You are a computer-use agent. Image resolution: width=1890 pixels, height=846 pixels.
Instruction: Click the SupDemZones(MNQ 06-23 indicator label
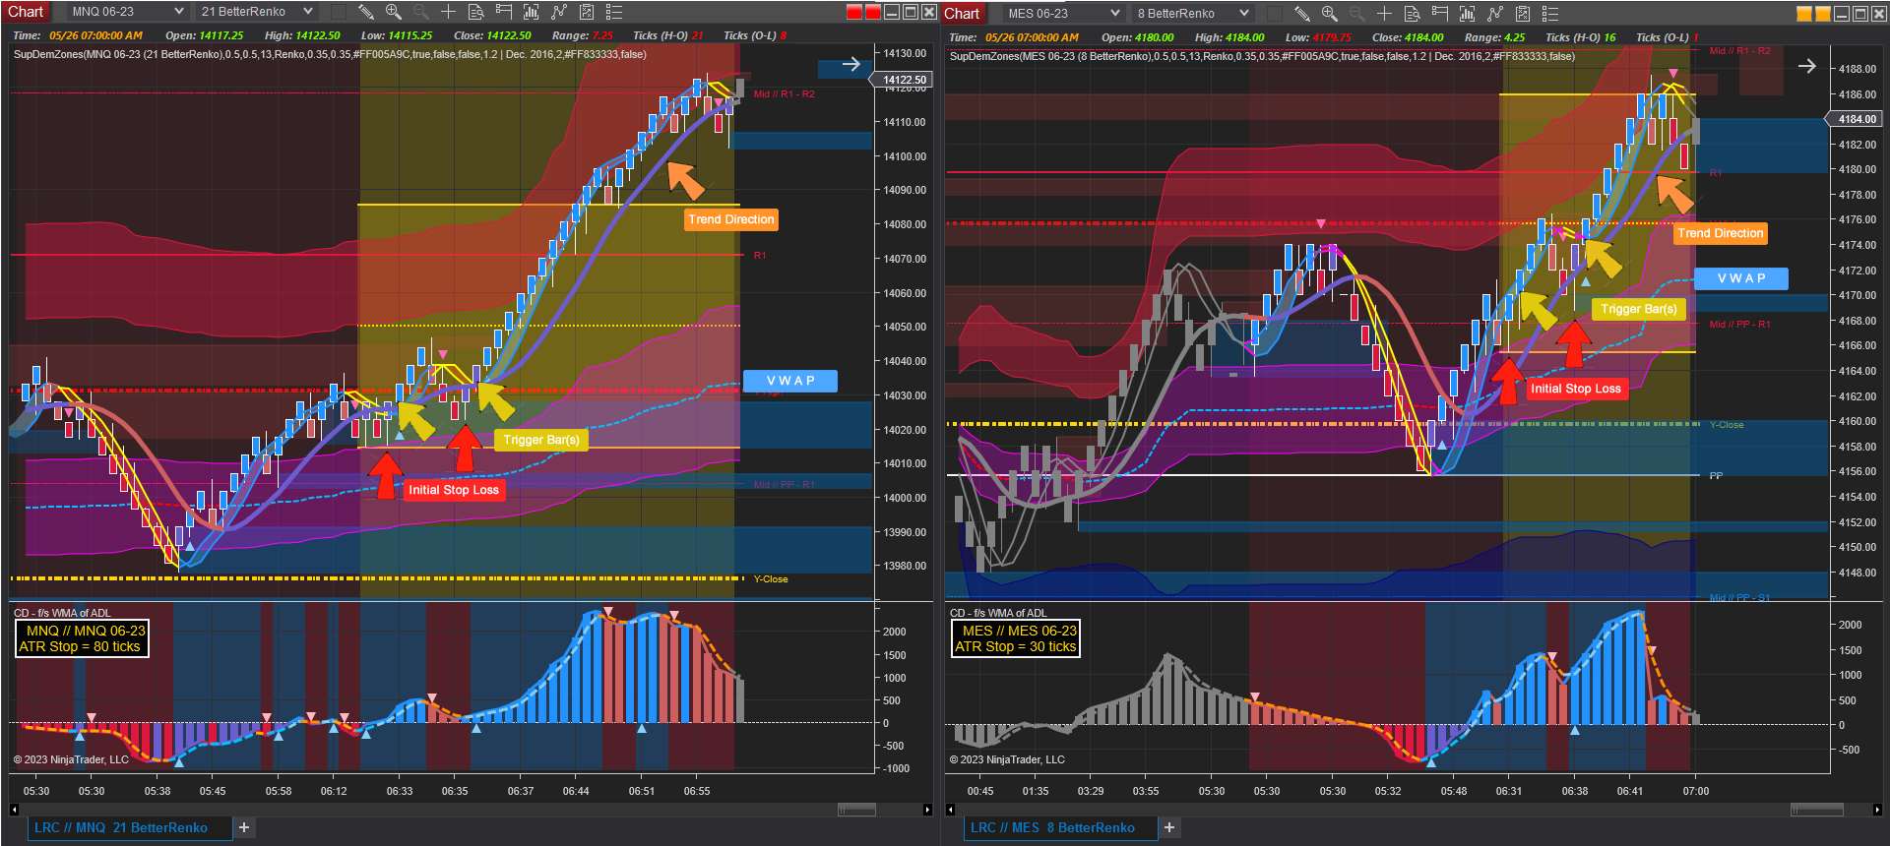point(330,54)
